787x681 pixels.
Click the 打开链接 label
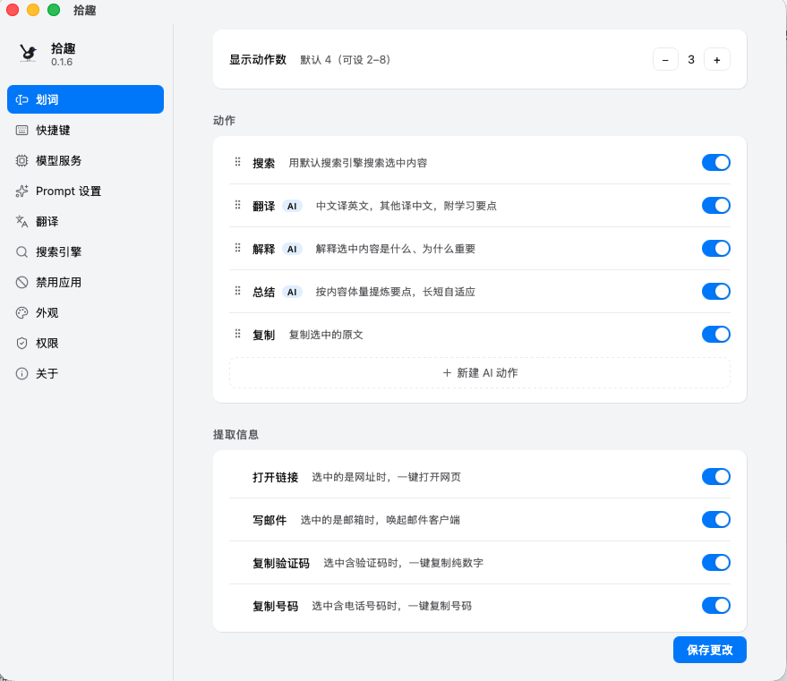[x=275, y=477]
